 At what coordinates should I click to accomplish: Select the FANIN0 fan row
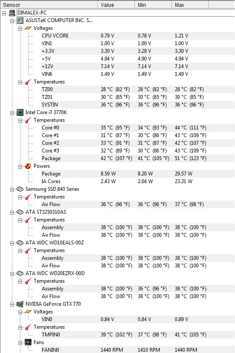pyautogui.click(x=138, y=350)
